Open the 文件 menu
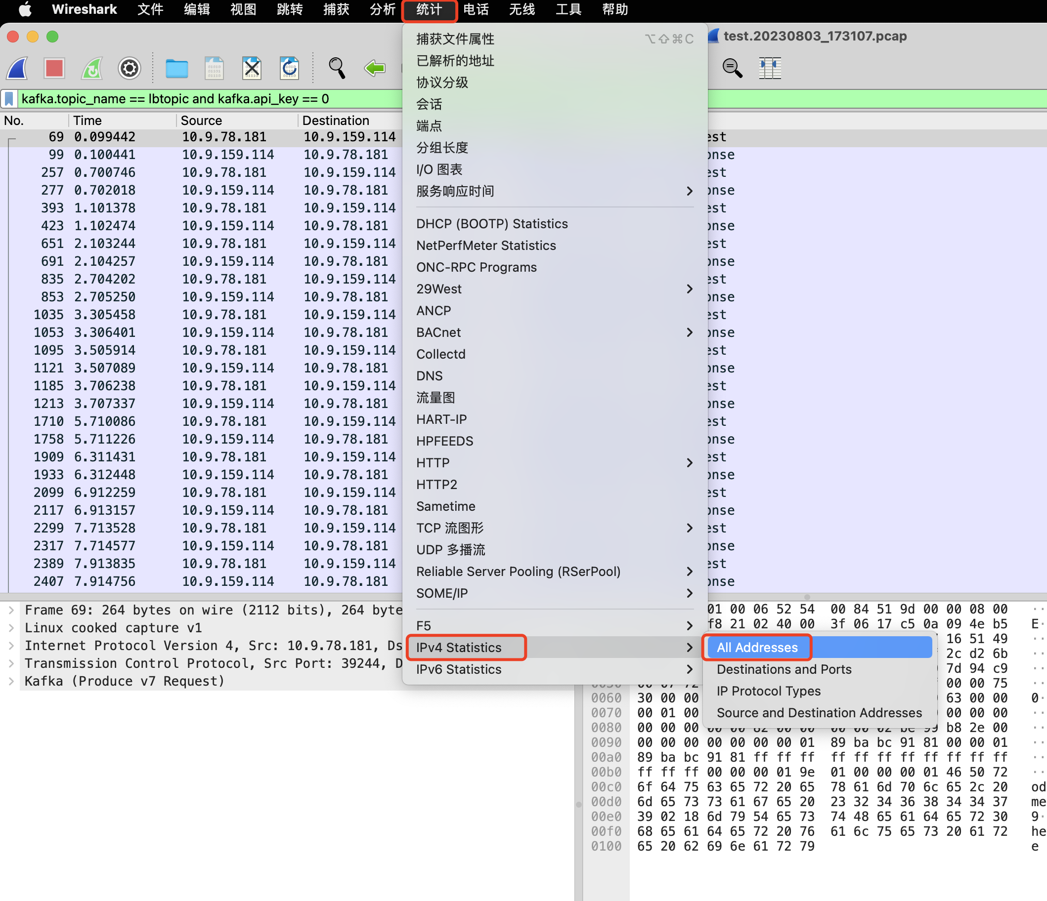 point(150,9)
